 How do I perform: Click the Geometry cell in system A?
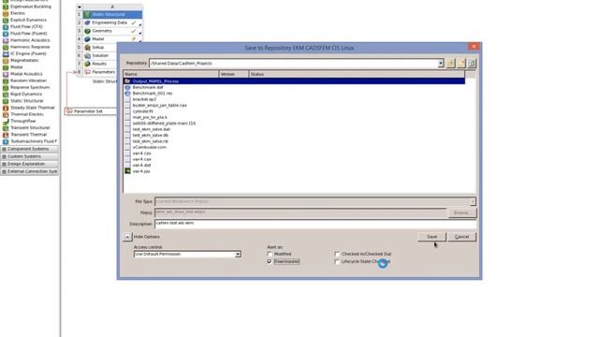[x=112, y=31]
